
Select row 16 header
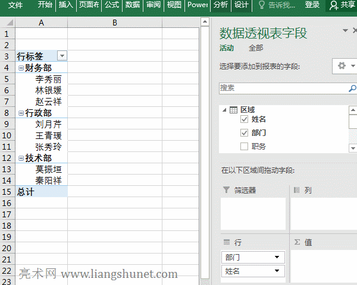tap(7, 203)
